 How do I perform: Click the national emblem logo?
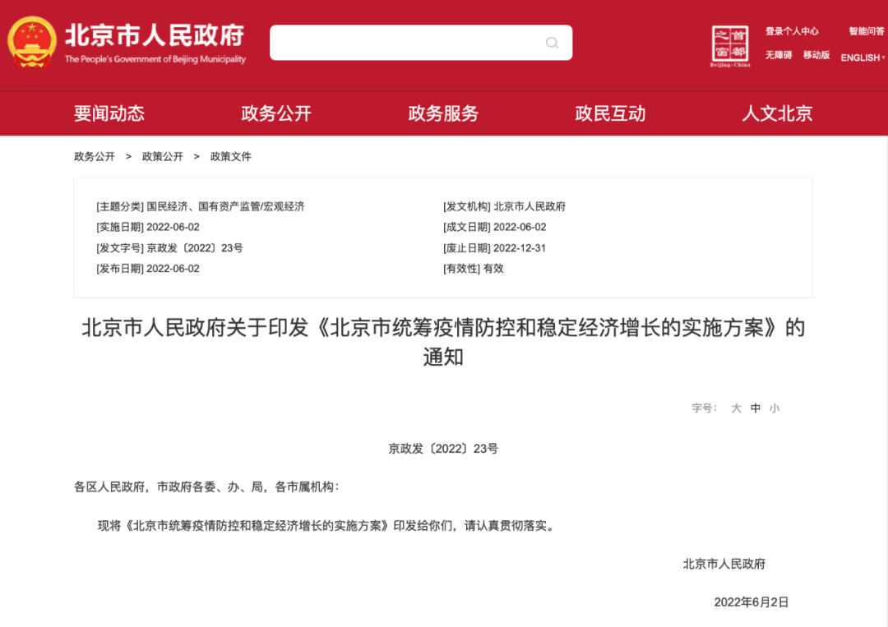[30, 42]
